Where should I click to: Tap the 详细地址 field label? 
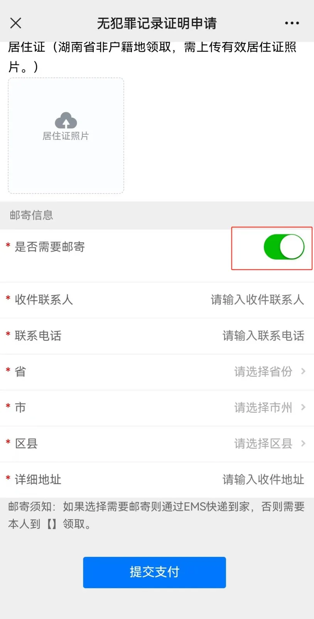[x=38, y=479]
